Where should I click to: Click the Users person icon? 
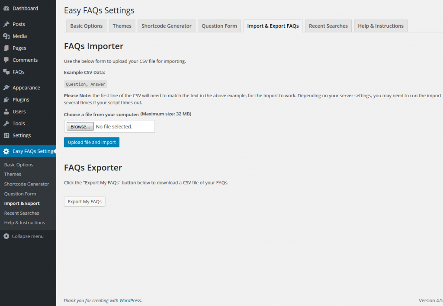coord(6,112)
